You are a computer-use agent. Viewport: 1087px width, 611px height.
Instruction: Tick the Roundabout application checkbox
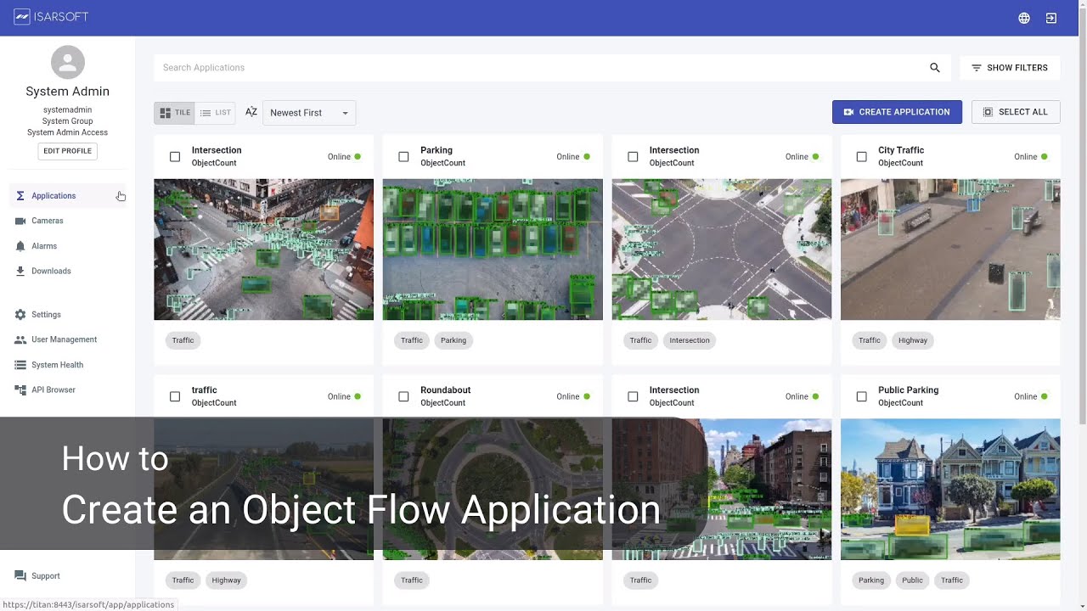click(403, 396)
